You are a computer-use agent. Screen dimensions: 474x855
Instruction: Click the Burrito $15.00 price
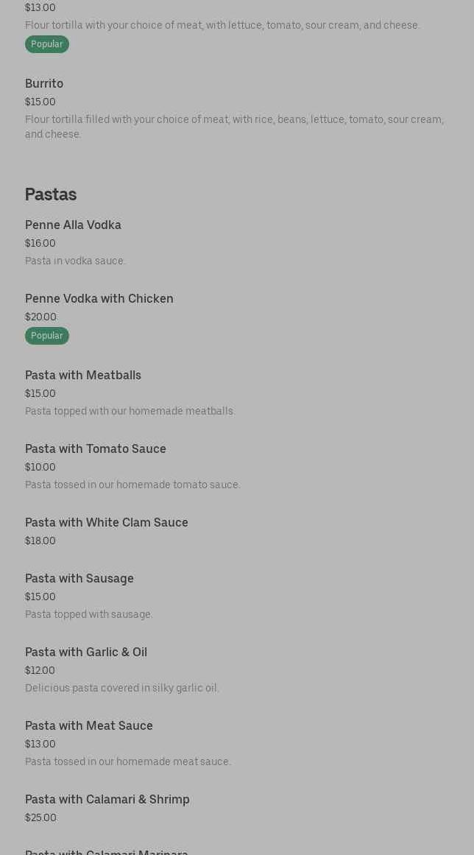40,102
